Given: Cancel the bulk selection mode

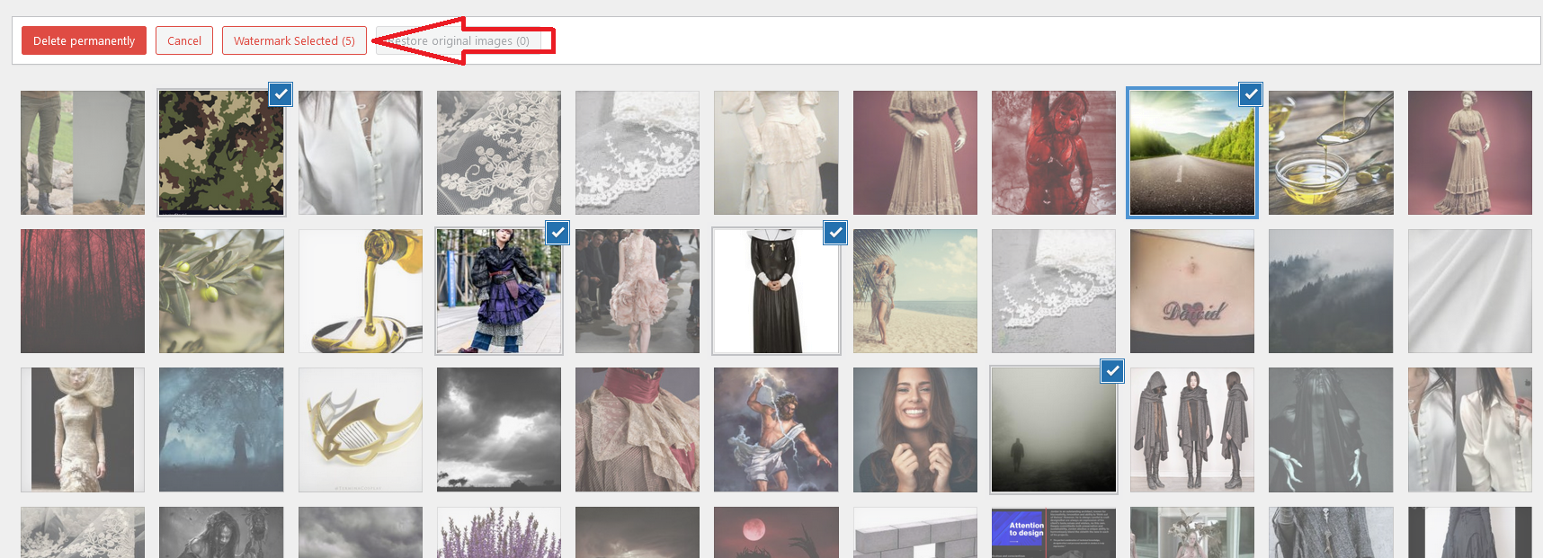Looking at the screenshot, I should pos(184,40).
